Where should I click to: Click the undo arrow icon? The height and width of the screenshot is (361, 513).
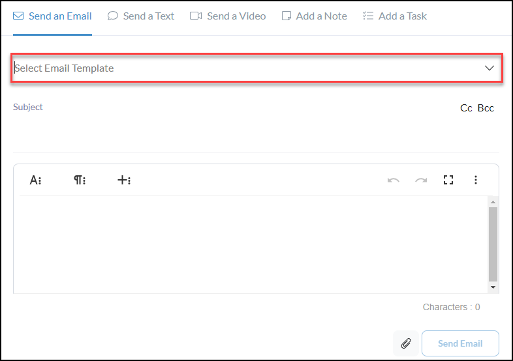[x=393, y=180]
